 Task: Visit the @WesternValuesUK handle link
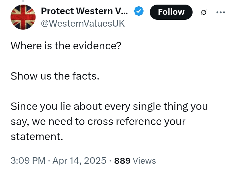[x=83, y=23]
